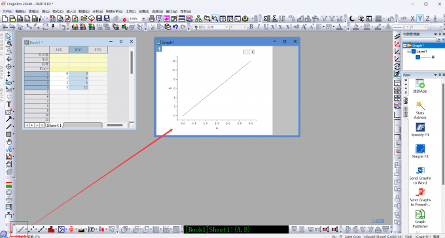
Task: Open the 文件 (File) menu
Action: tap(7, 11)
